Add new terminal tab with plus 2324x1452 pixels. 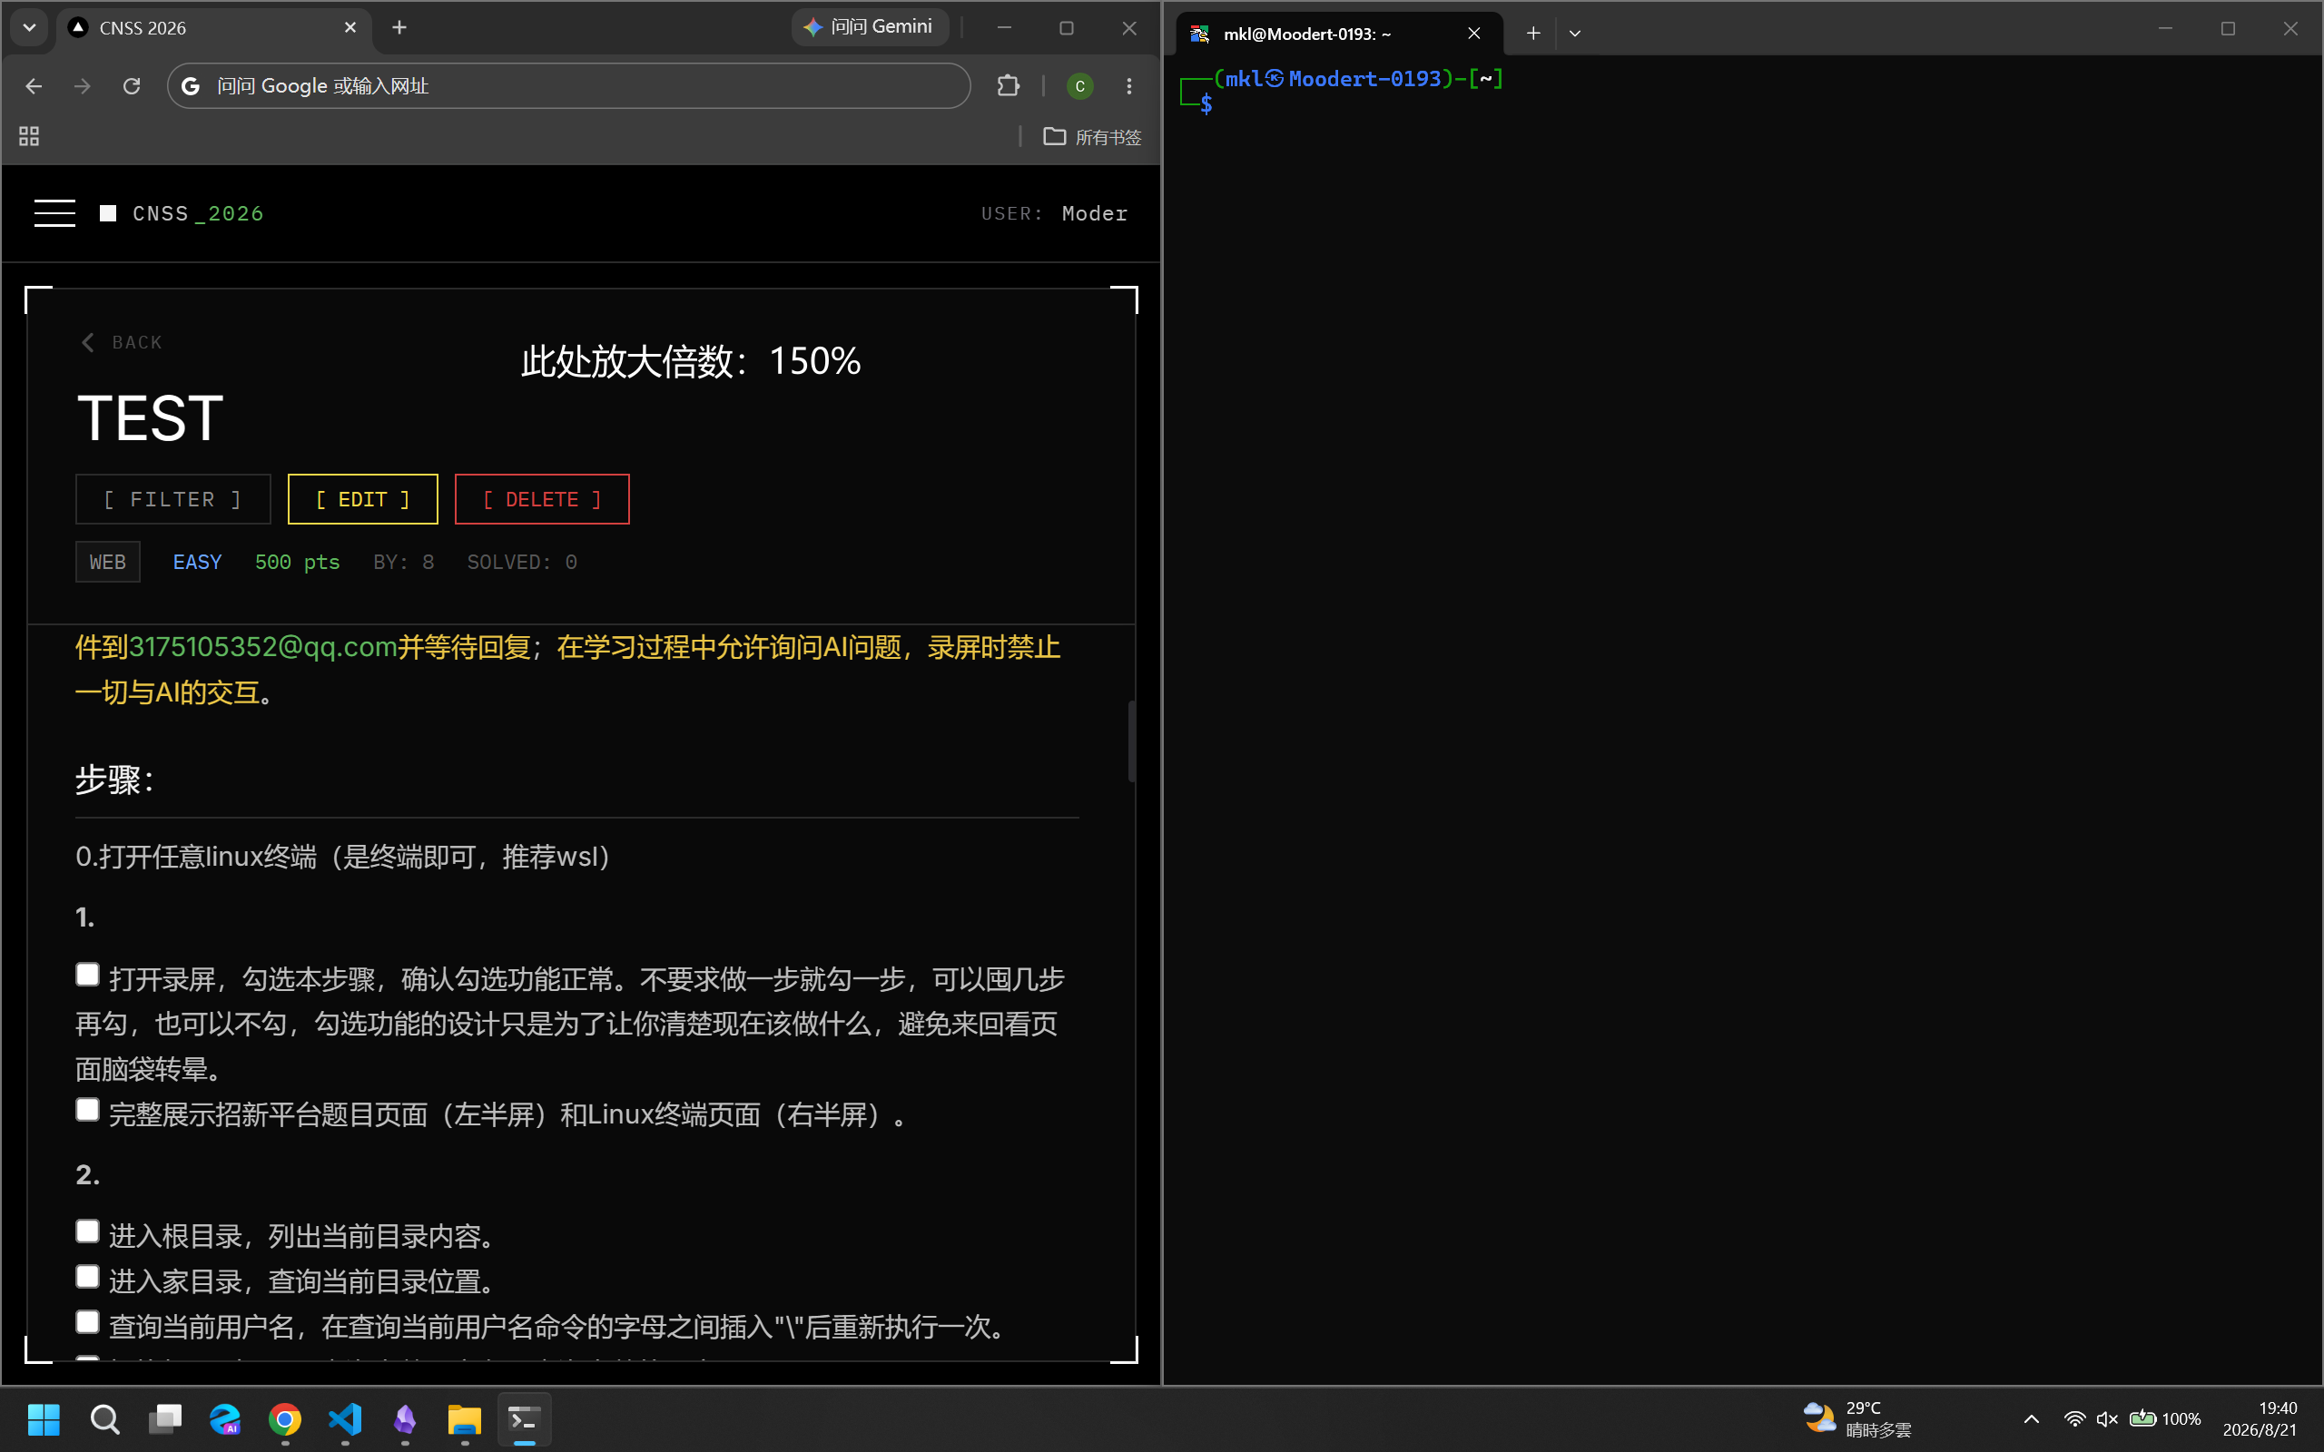1532,34
